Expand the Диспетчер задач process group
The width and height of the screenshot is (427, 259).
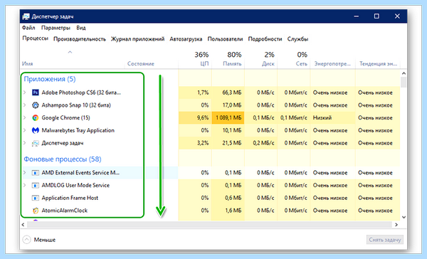(24, 143)
